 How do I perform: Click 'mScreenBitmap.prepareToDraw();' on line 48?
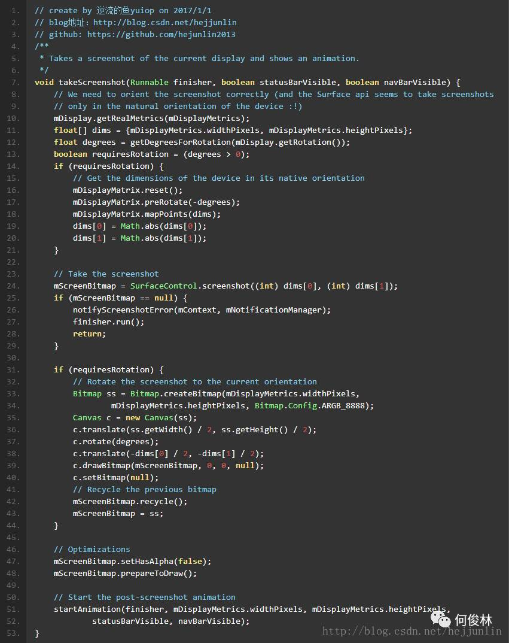[x=125, y=574]
